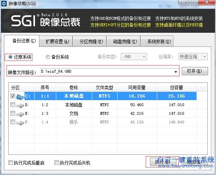Click the 执行 button
This screenshot has height=175, width=216.
coord(163,162)
